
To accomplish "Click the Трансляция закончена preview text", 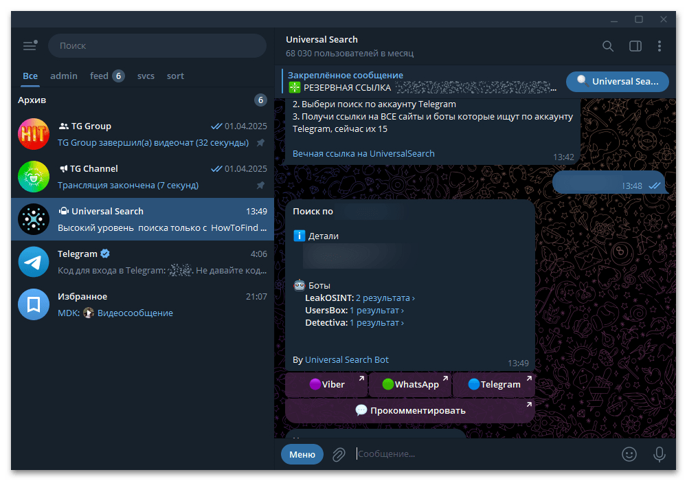I will tap(128, 186).
